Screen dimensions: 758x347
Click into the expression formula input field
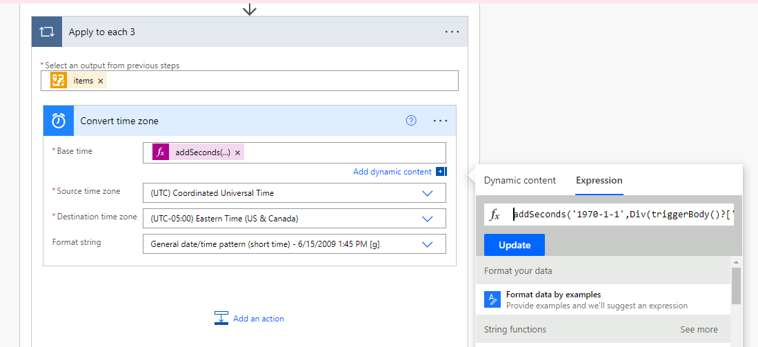tap(621, 215)
